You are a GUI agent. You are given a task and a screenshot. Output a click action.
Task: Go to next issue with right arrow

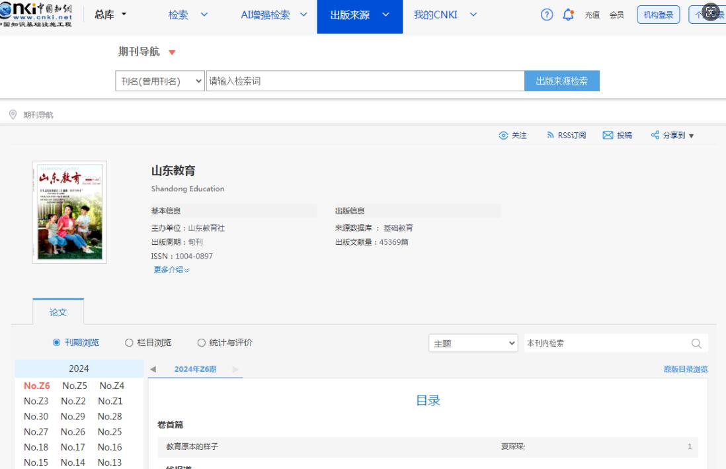(235, 369)
